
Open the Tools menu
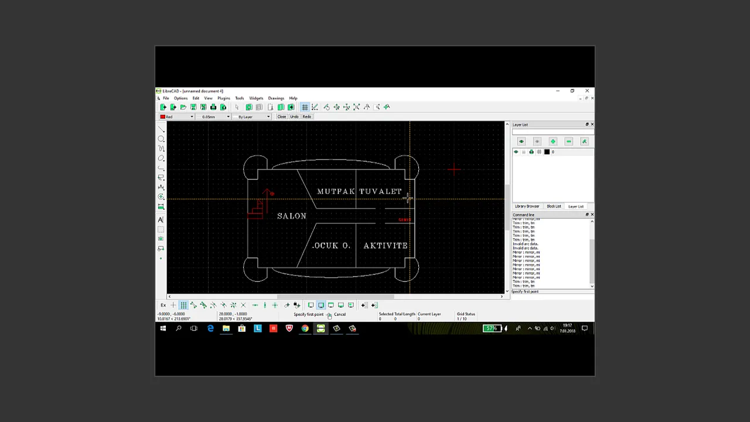click(x=239, y=98)
